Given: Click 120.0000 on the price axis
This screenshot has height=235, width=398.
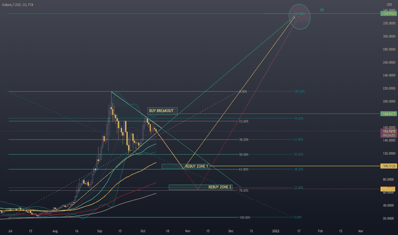Looking at the screenshot, I should (389, 153).
